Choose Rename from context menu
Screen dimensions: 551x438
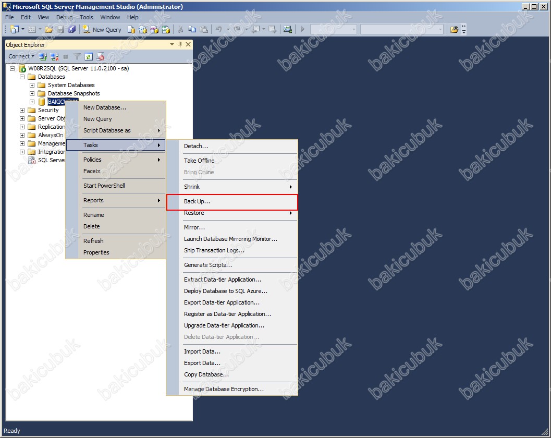[116, 215]
